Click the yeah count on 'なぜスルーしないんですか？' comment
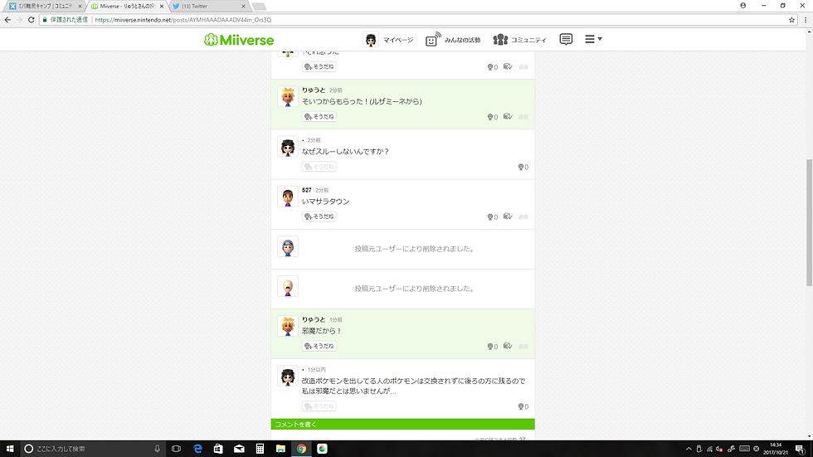This screenshot has width=813, height=457. (x=523, y=167)
